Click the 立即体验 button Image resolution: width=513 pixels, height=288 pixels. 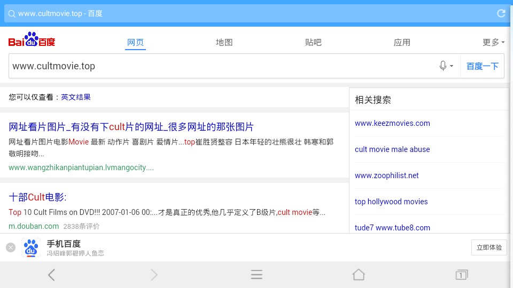pyautogui.click(x=489, y=247)
